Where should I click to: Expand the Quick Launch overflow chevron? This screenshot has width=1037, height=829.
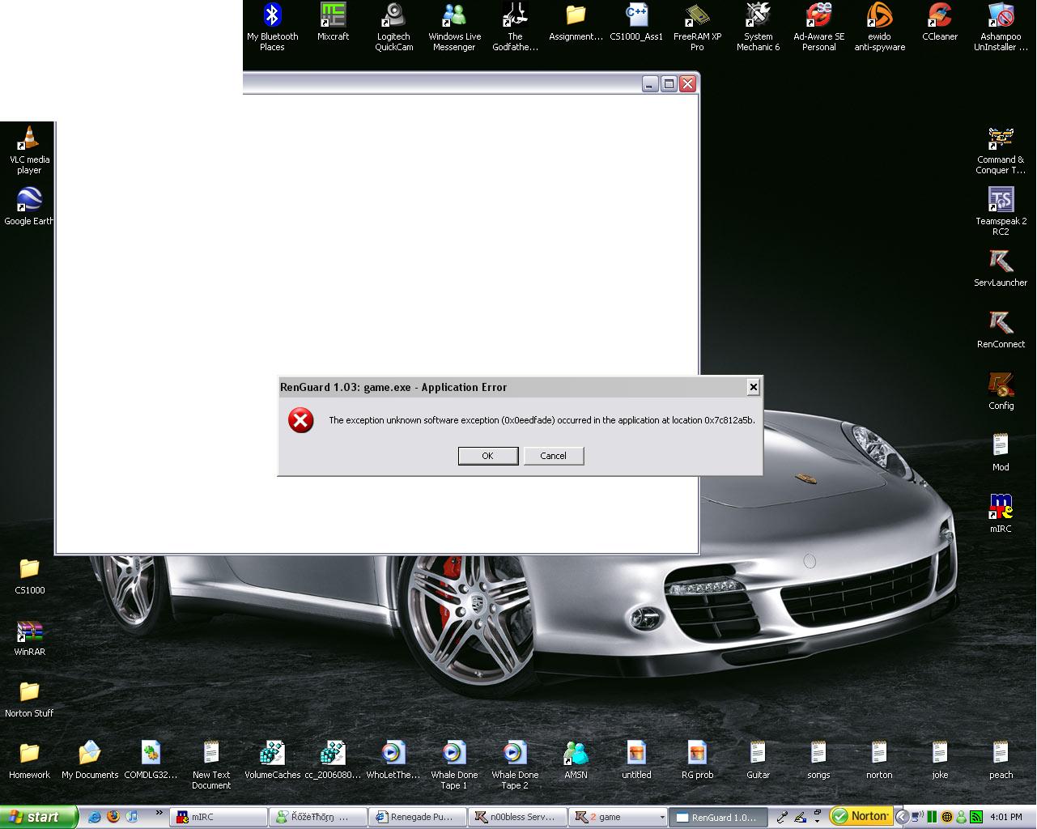159,814
